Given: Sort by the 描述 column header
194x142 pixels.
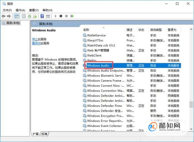Looking at the screenshot, I should (x=129, y=30).
